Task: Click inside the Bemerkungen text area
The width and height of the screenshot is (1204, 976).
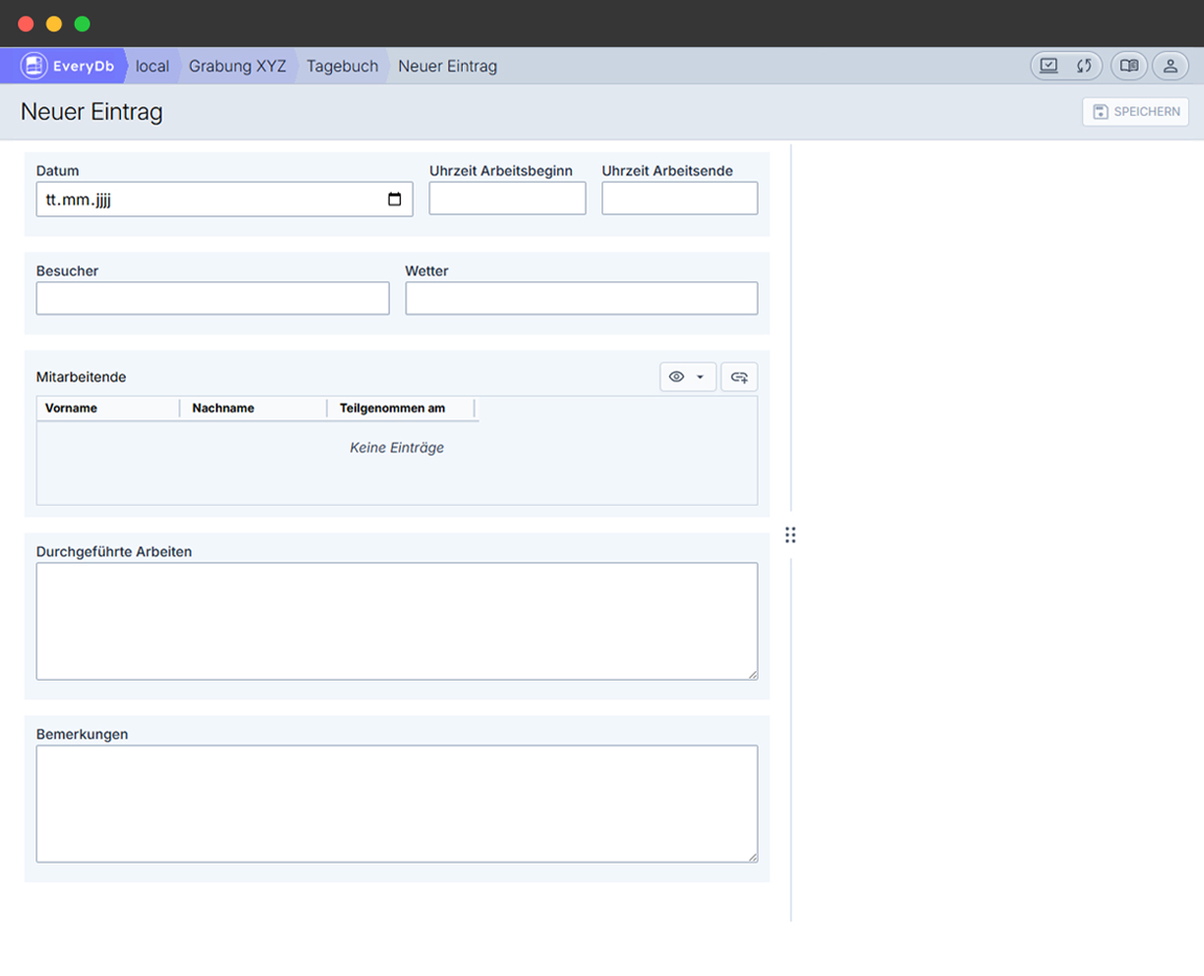Action: 397,803
